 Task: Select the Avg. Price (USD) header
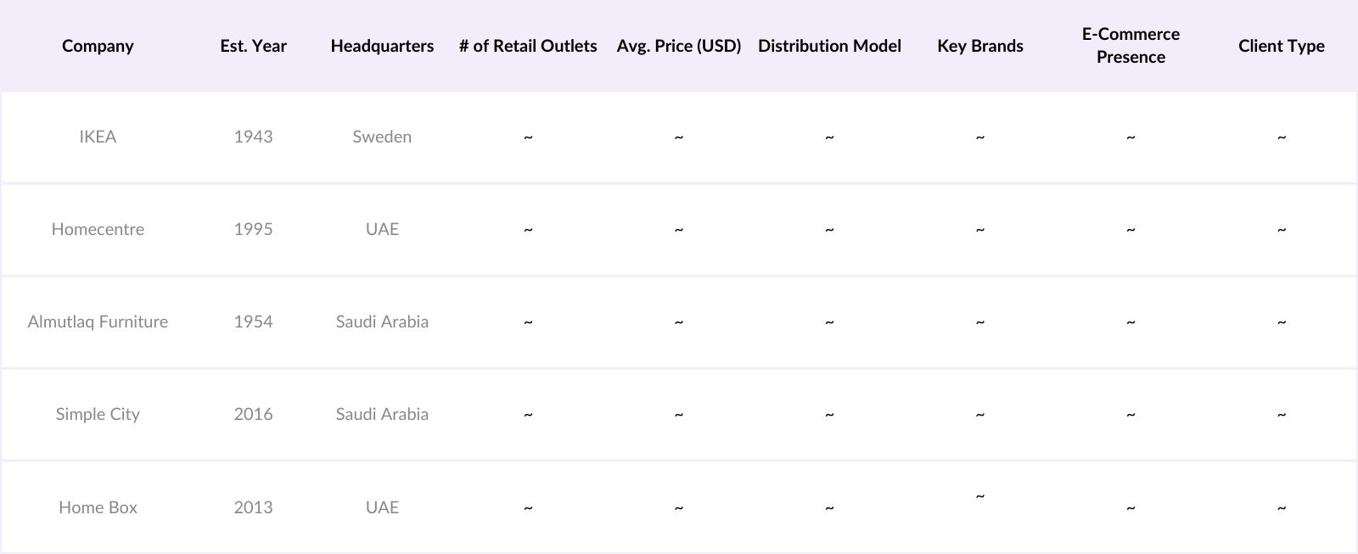coord(679,46)
